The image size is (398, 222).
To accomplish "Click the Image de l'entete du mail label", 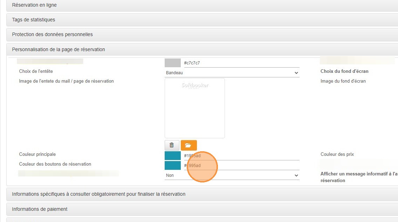I will [x=66, y=81].
